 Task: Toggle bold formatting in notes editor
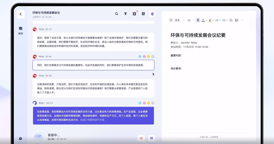(x=198, y=20)
